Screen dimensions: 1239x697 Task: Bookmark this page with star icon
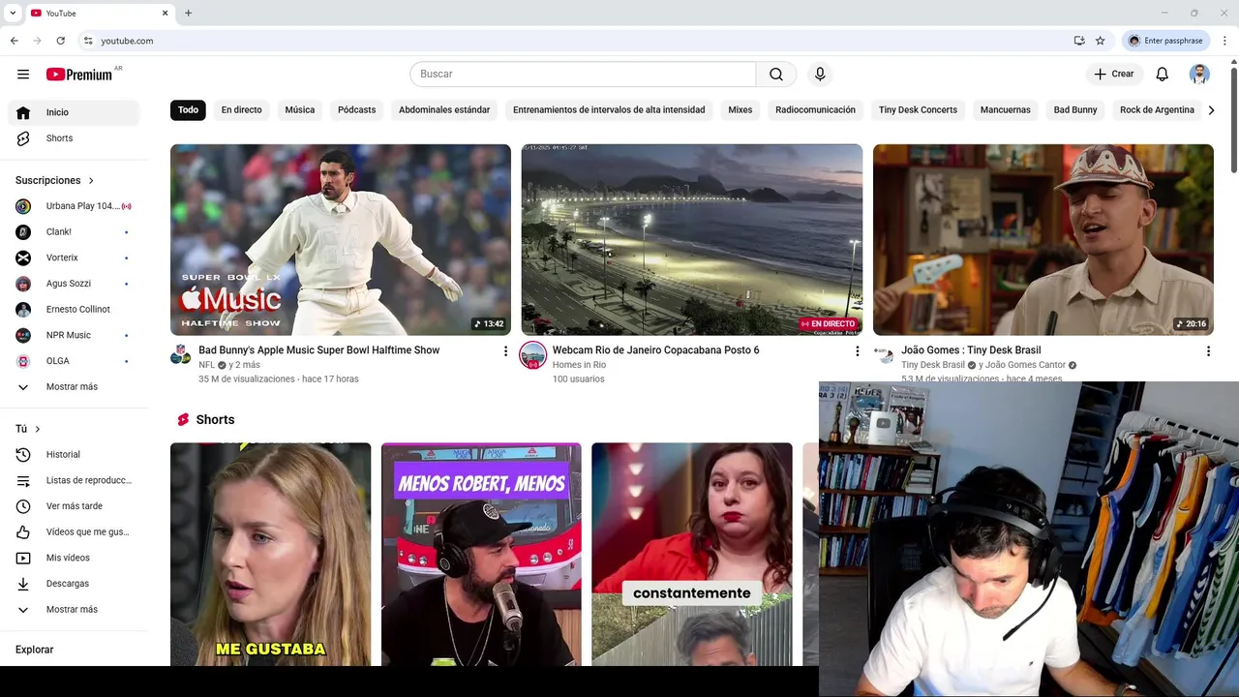[1100, 41]
